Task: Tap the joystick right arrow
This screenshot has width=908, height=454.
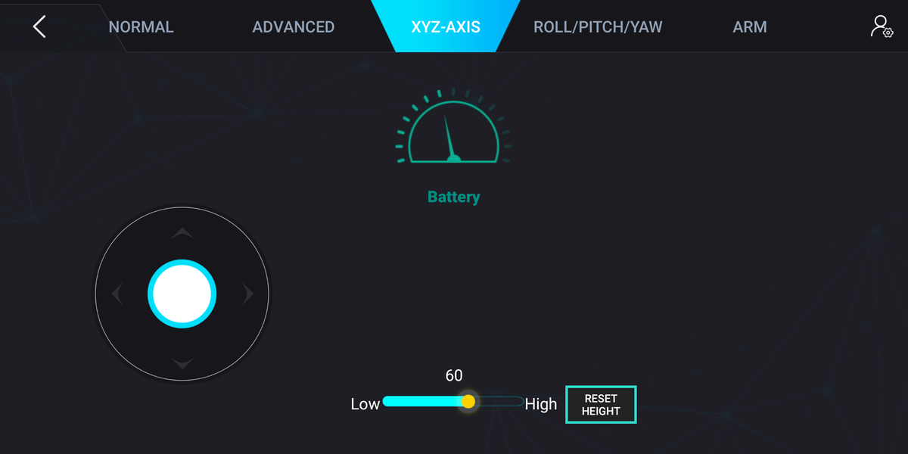Action: 247,294
